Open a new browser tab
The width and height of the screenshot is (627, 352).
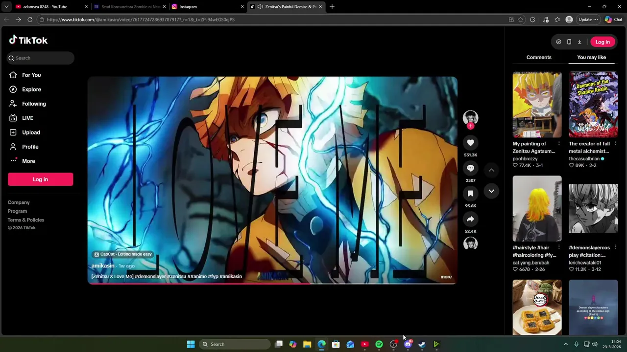coord(332,7)
